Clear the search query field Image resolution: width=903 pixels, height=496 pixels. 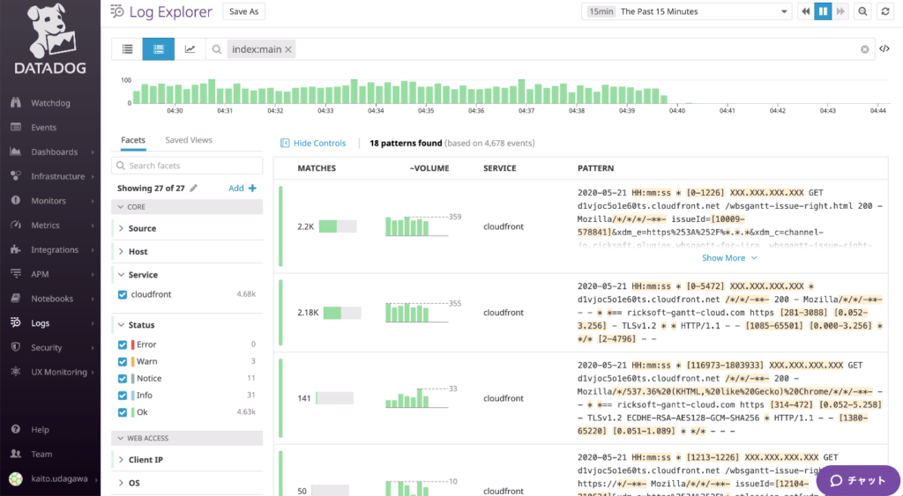pyautogui.click(x=864, y=49)
